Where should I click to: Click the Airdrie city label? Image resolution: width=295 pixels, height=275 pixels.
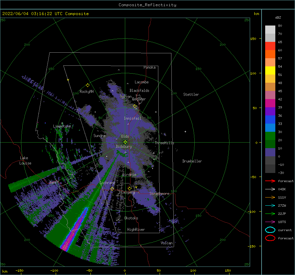click(x=129, y=175)
